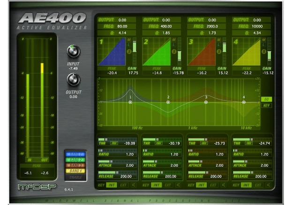
Task: Select EQ node 1 on the graph
Action: point(130,102)
